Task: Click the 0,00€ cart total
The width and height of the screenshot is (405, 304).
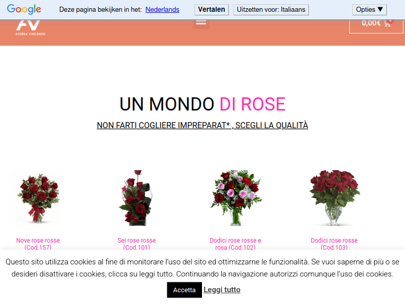Action: [371, 23]
